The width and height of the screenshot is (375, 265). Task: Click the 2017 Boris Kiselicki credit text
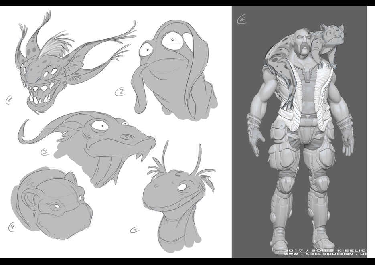pyautogui.click(x=325, y=251)
